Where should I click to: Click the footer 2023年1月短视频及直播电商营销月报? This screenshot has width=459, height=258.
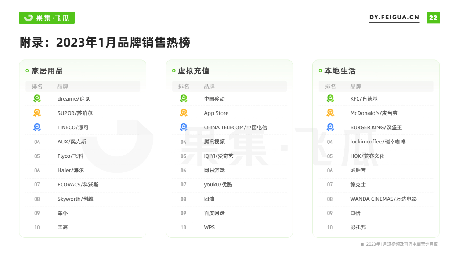pyautogui.click(x=402, y=244)
